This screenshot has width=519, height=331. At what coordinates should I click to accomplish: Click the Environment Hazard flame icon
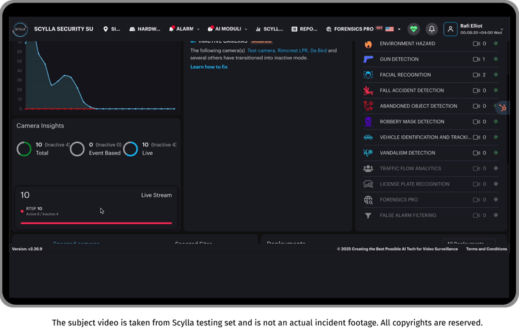(x=368, y=43)
